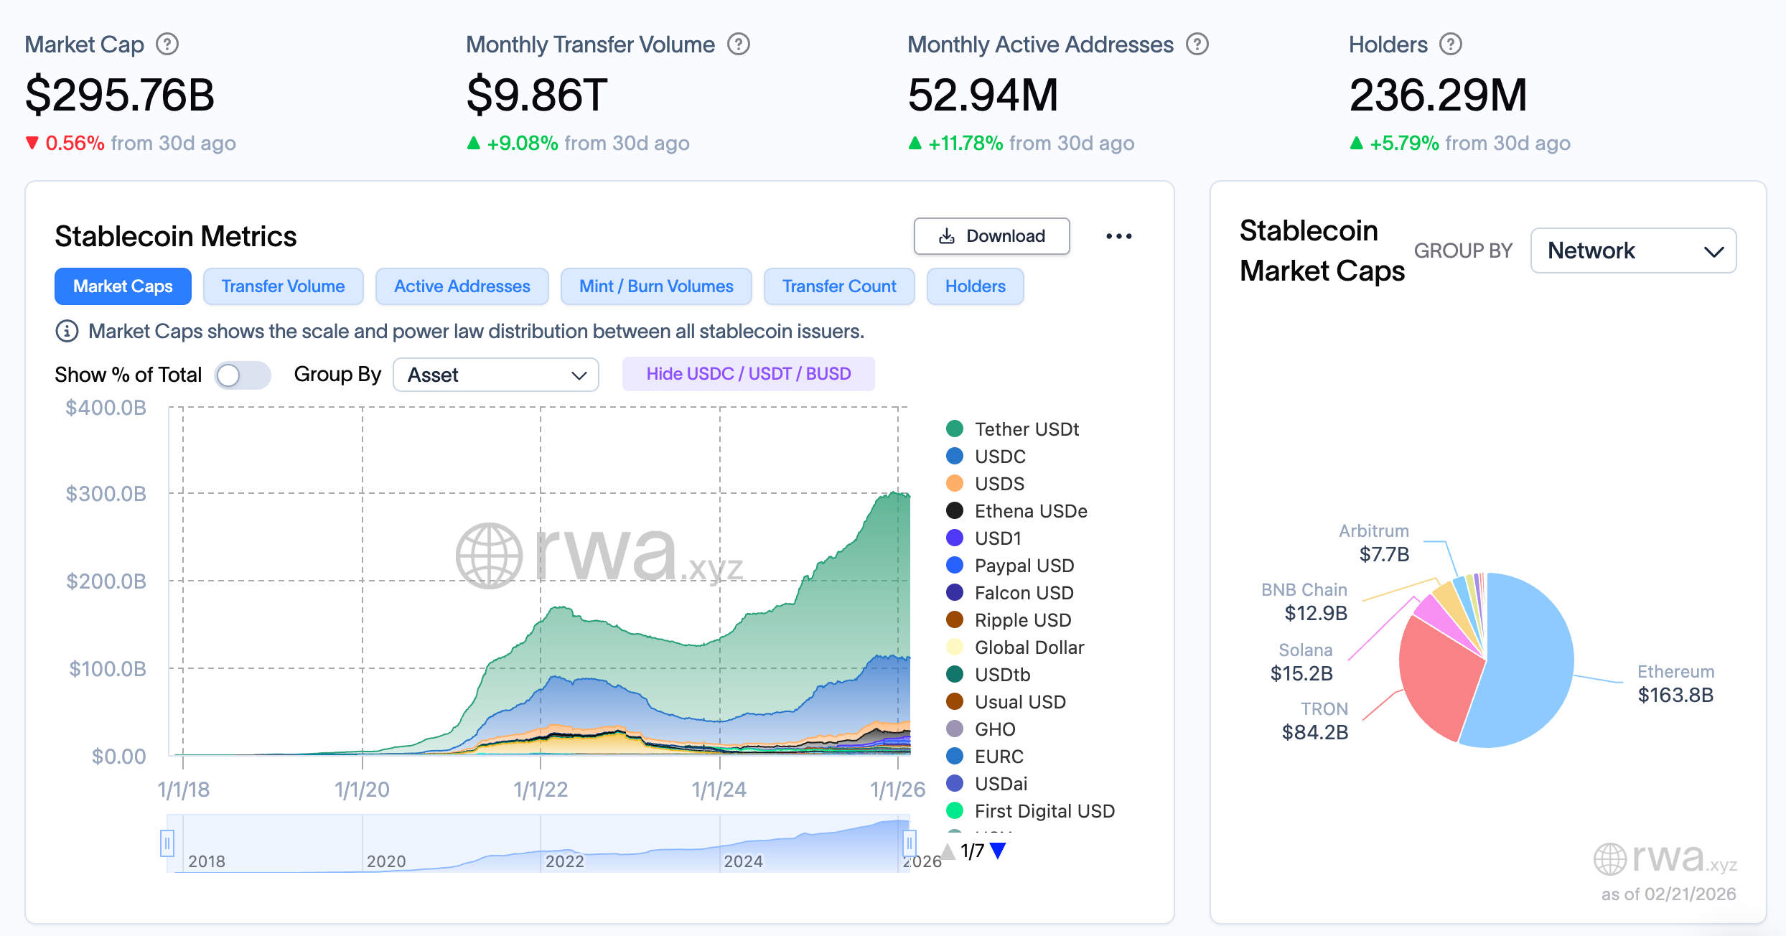1786x936 pixels.
Task: Switch to the Transfer Volume tab
Action: coord(283,286)
